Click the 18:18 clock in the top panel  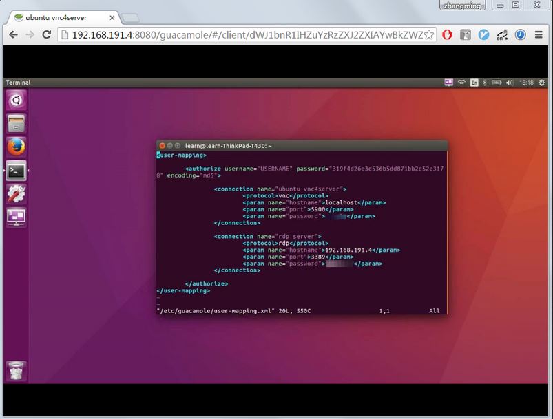pyautogui.click(x=526, y=83)
